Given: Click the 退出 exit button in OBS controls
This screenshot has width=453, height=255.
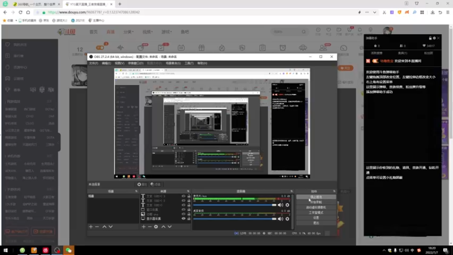Looking at the screenshot, I should (316, 223).
